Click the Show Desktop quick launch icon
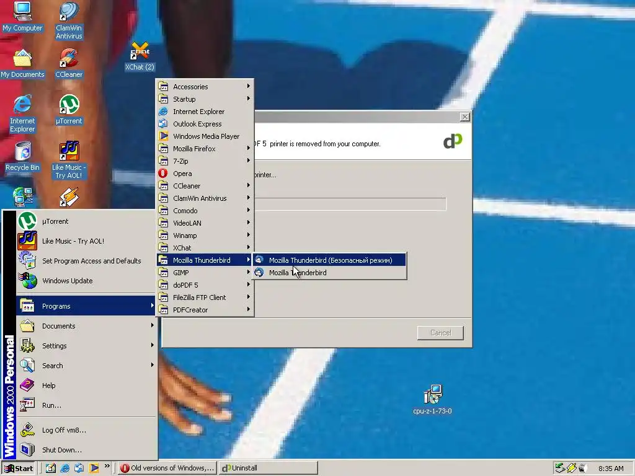Screen dimensions: 635x476 51,468
